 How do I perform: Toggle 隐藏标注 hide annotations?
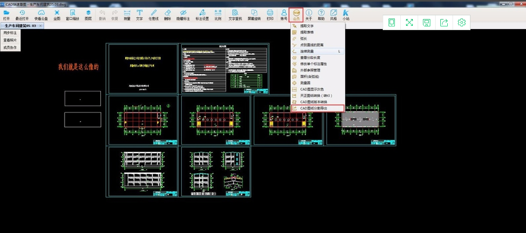(x=183, y=14)
